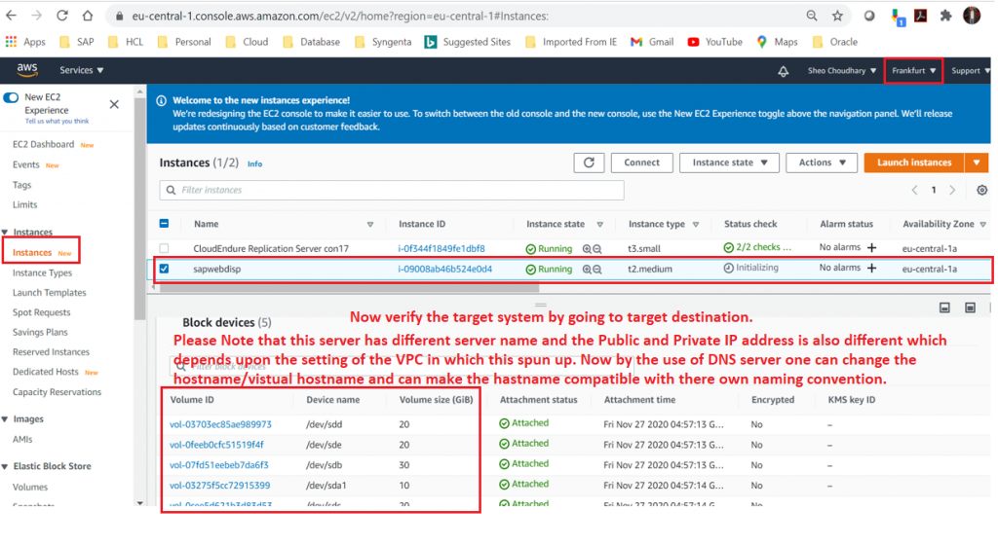This screenshot has height=544, width=998.
Task: Zoom out icon beside CloudEndure Running state
Action: pyautogui.click(x=597, y=249)
